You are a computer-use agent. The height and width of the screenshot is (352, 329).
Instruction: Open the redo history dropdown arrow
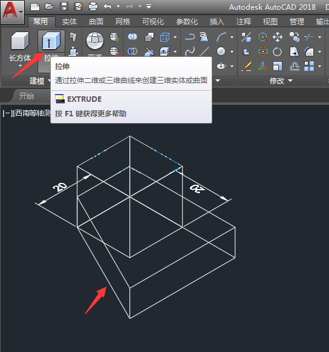click(x=140, y=7)
